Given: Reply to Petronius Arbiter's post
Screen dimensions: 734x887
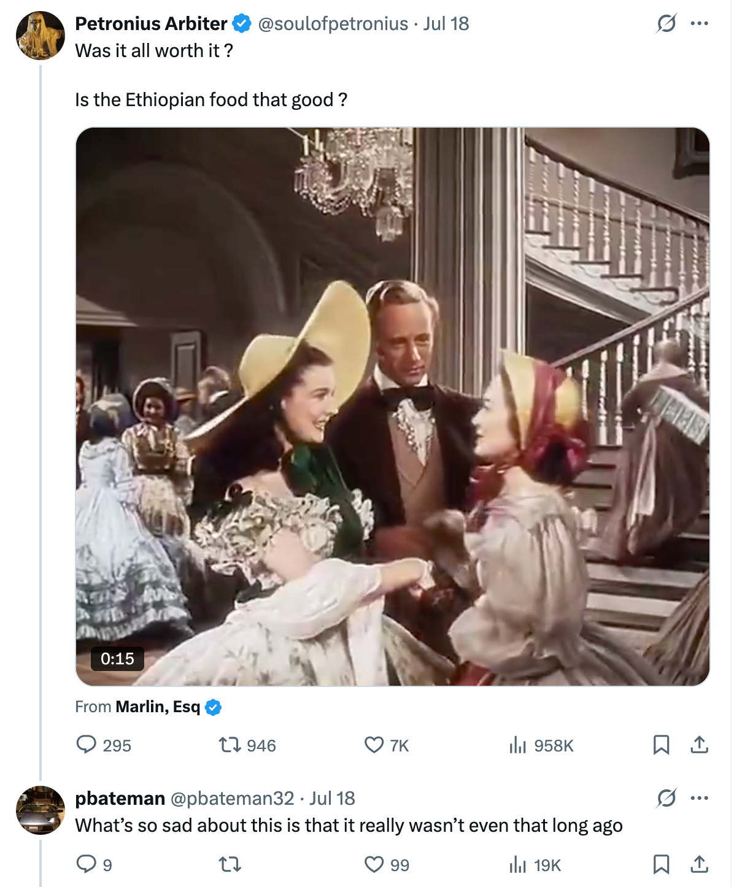Looking at the screenshot, I should [x=86, y=745].
